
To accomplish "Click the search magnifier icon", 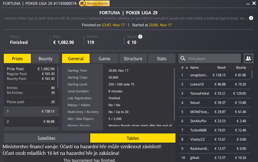I will point(183,58).
